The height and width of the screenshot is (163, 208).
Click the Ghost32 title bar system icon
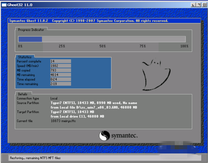coord(4,5)
